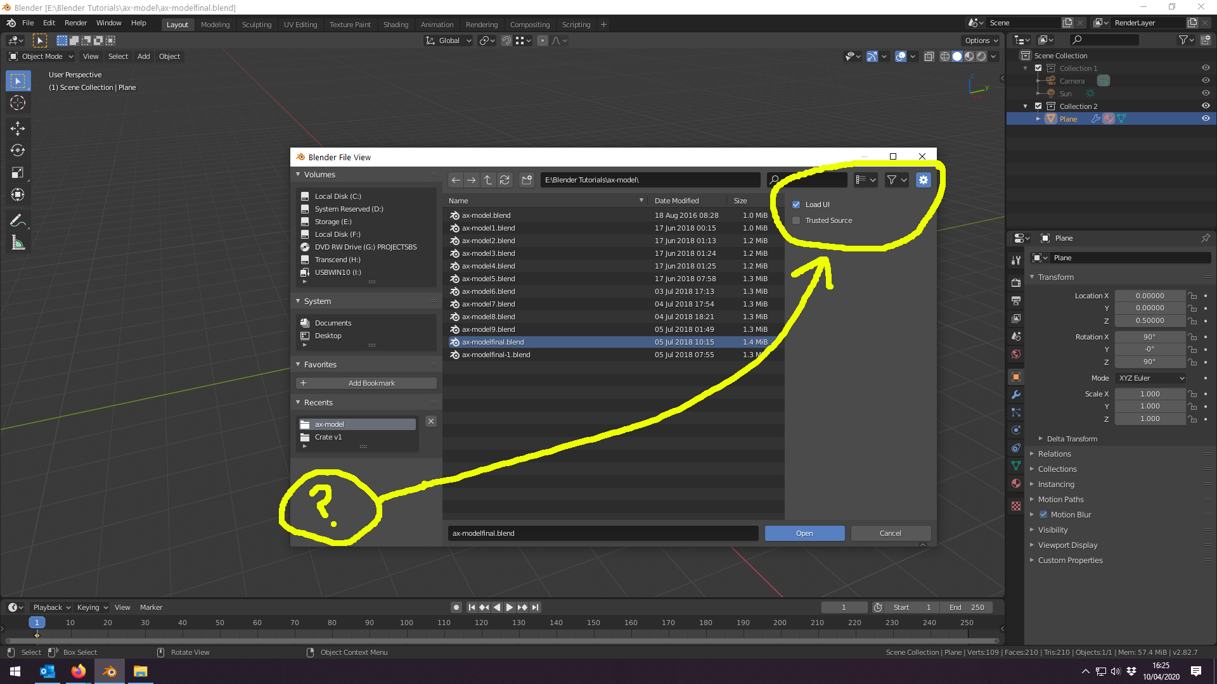Select the ax-model9.blend file in the list
Viewport: 1217px width, 684px height.
point(487,329)
